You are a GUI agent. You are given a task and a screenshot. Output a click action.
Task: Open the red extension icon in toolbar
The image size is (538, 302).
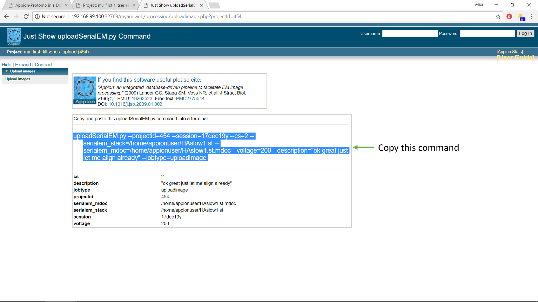pos(509,16)
